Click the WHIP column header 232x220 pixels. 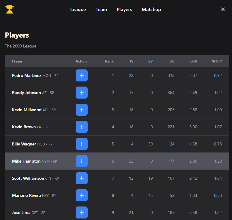coord(217,61)
